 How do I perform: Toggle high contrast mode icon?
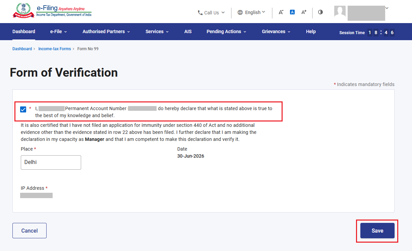pos(320,12)
